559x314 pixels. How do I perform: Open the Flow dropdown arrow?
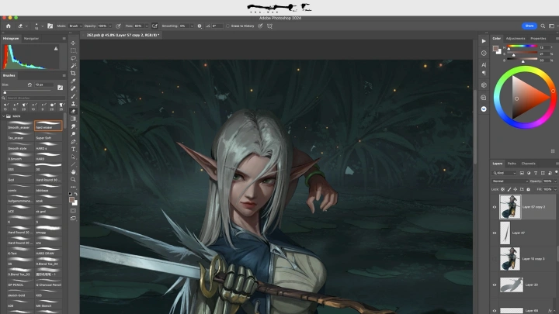click(x=146, y=26)
